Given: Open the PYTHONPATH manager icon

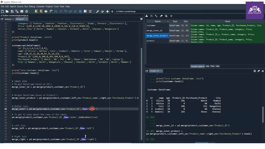Looking at the screenshot, I should [x=102, y=11].
